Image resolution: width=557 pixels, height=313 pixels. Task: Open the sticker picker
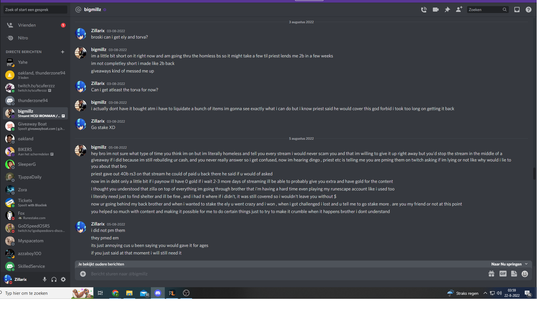click(x=514, y=274)
